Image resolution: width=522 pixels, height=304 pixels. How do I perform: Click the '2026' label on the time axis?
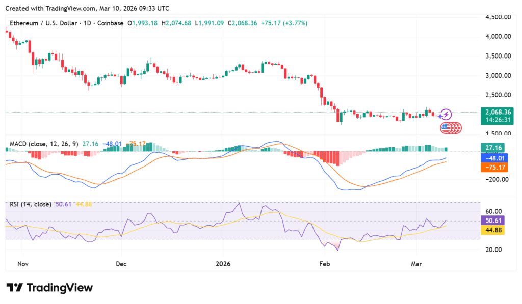click(221, 264)
